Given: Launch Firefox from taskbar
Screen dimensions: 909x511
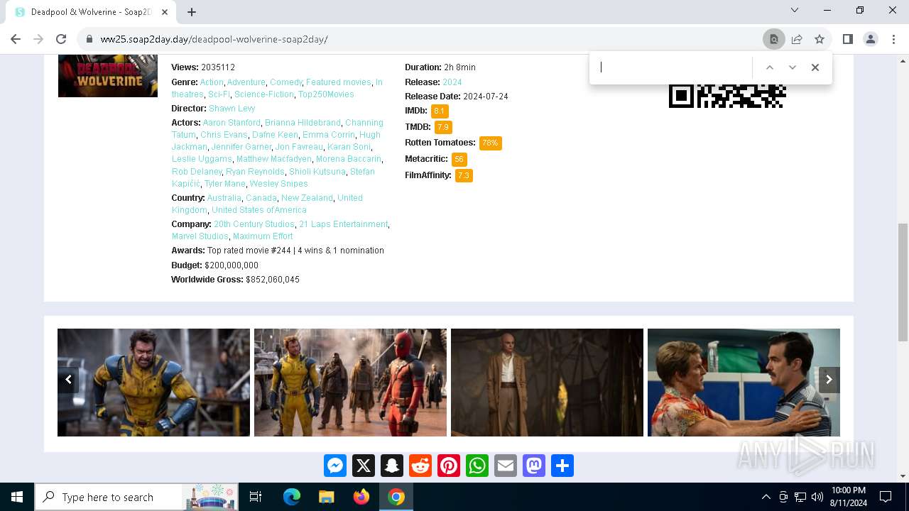Looking at the screenshot, I should [361, 497].
